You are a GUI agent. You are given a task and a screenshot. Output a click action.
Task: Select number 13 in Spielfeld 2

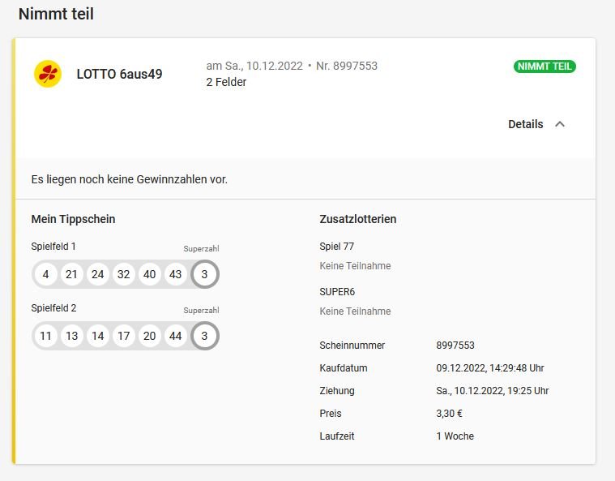point(71,336)
